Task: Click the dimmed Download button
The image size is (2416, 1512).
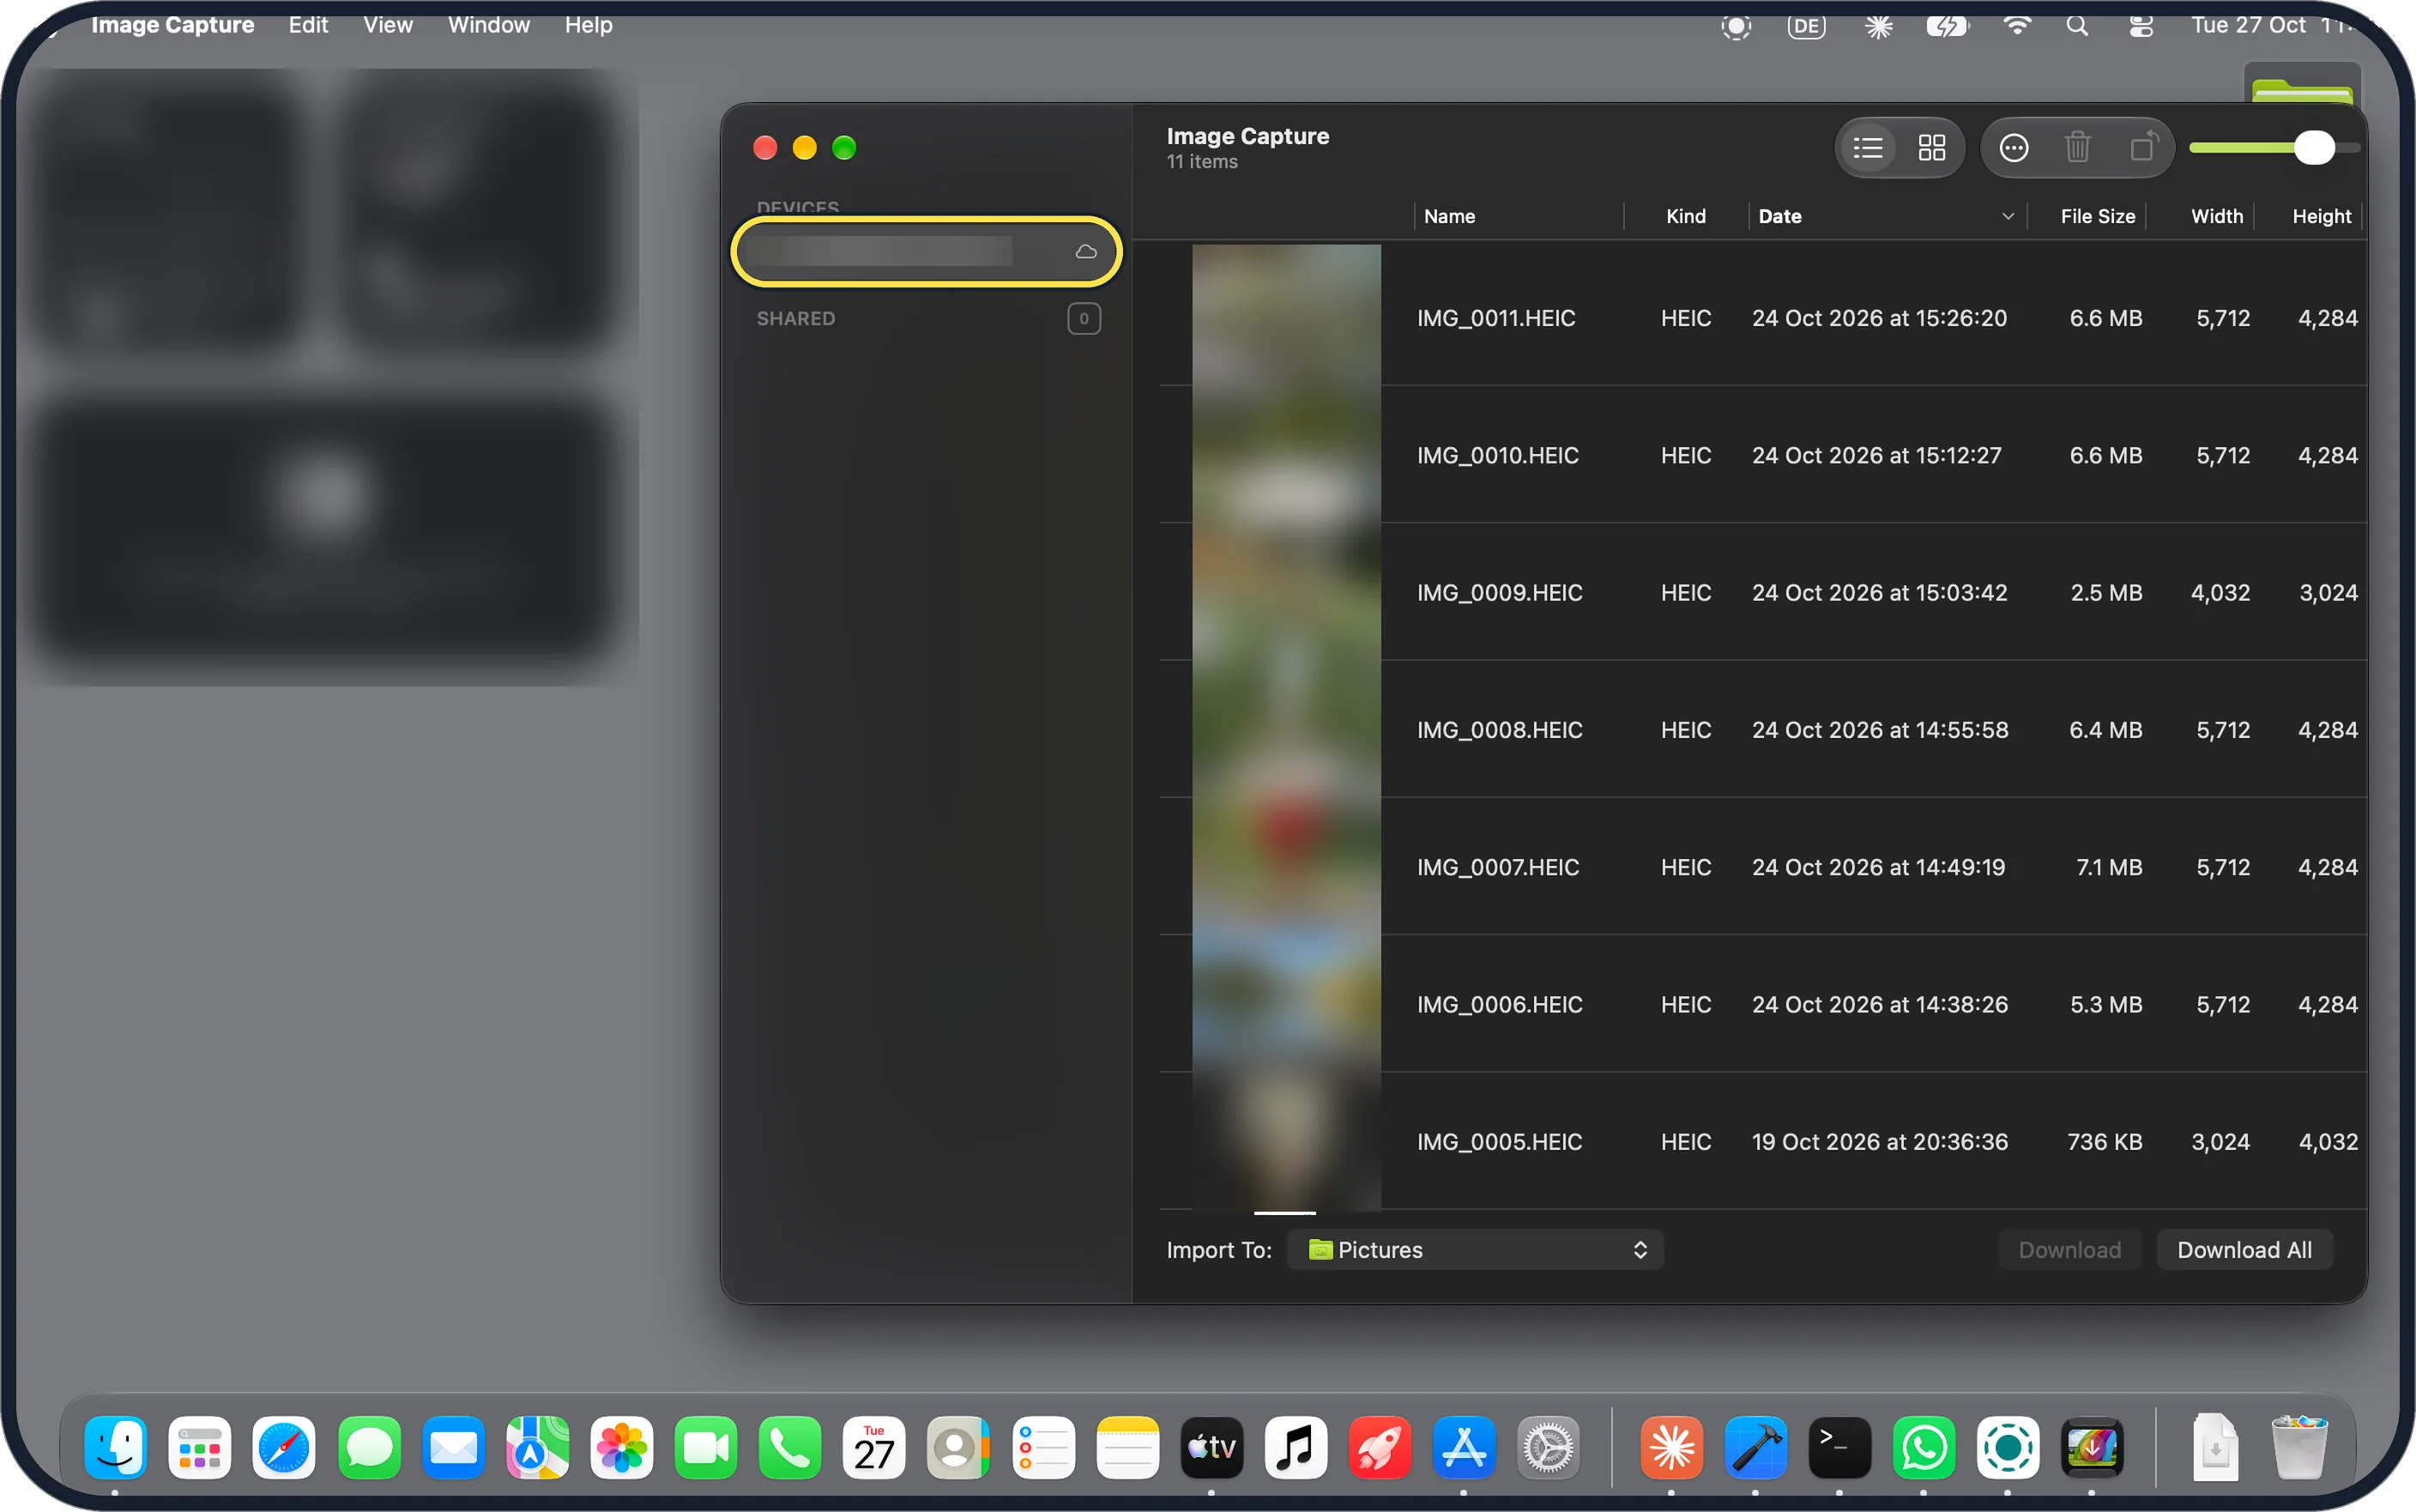Action: pos(2069,1250)
